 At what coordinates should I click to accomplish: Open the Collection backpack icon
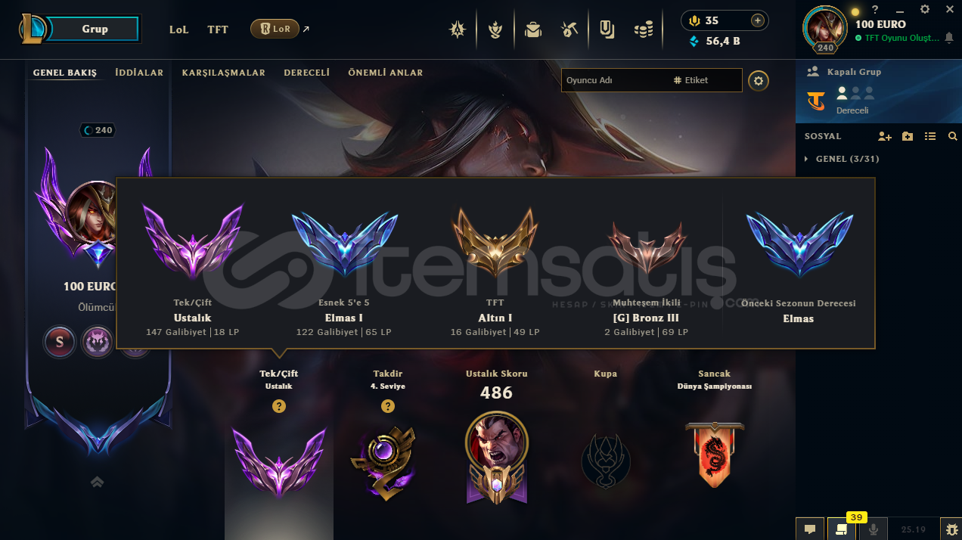pos(532,29)
